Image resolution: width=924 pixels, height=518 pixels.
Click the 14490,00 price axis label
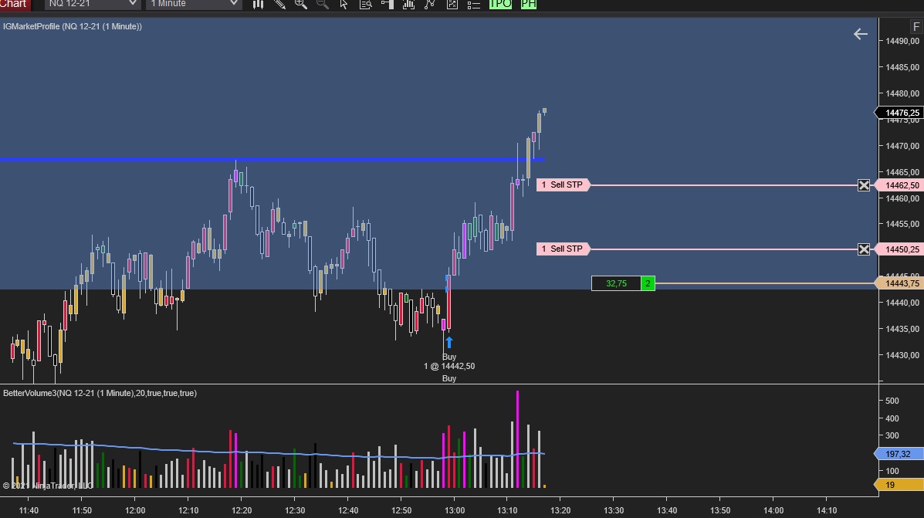pyautogui.click(x=902, y=41)
